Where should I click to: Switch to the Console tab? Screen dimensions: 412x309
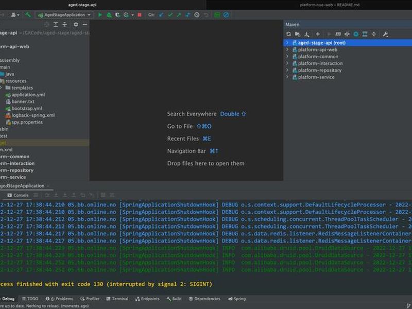pyautogui.click(x=18, y=195)
